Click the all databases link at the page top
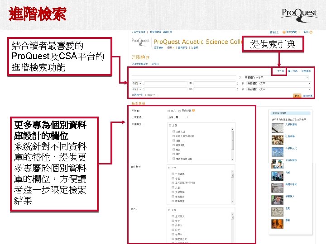Viewport: 326px width, 244px height. tap(139, 32)
